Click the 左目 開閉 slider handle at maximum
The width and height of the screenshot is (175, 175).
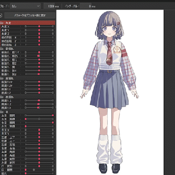(x=53, y=115)
